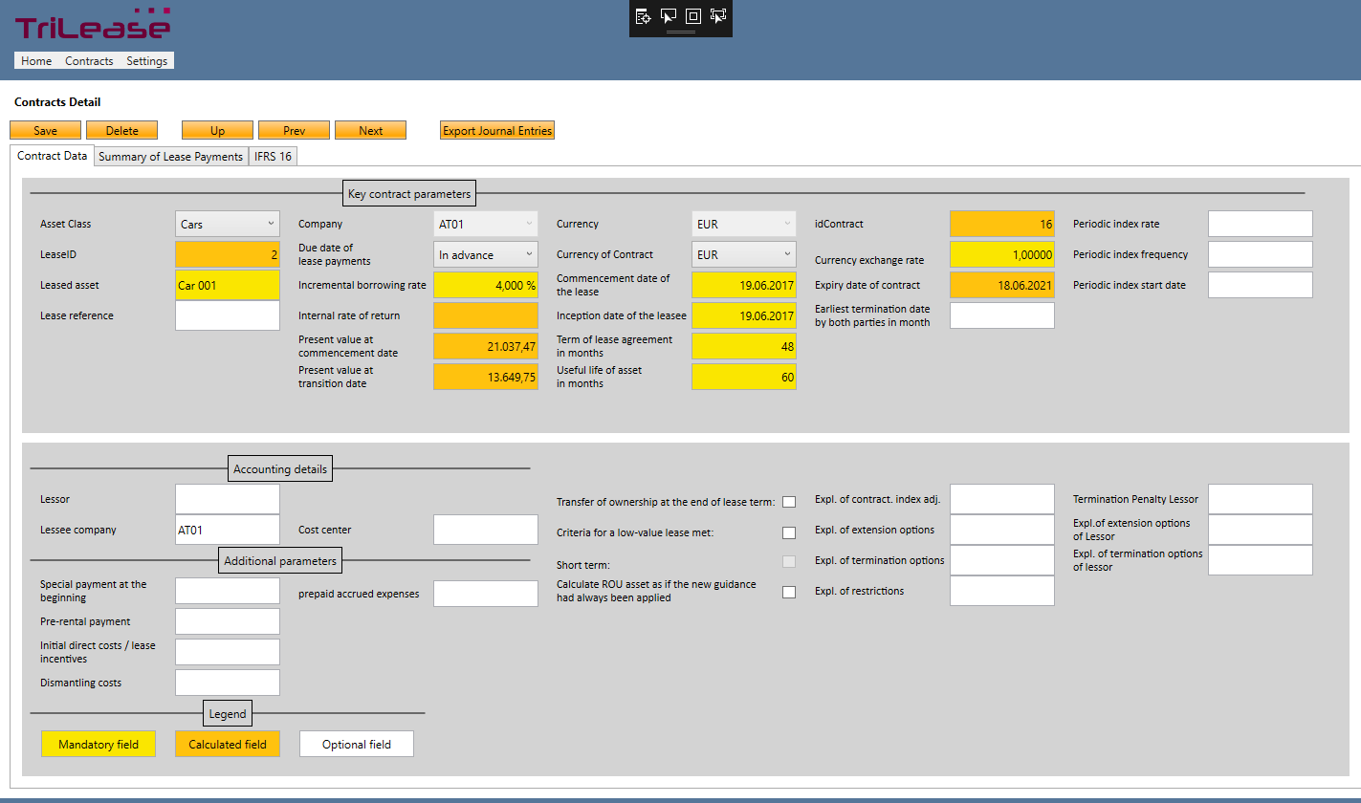The image size is (1361, 803).
Task: Click the idContract field
Action: (1002, 224)
